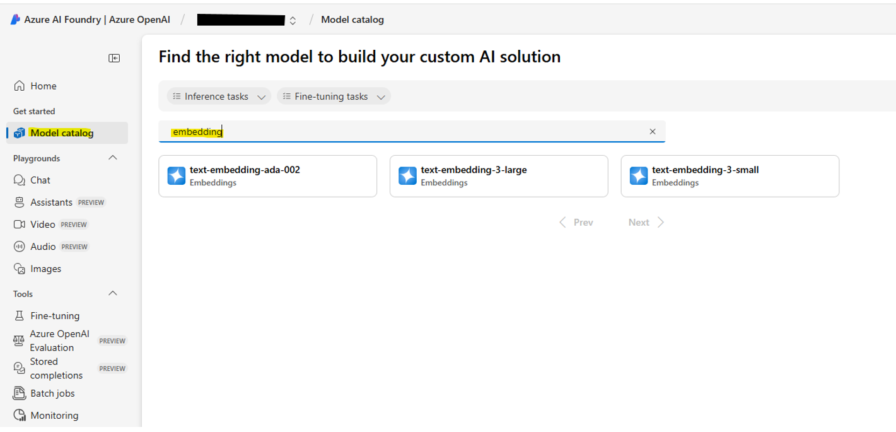Screen dimensions: 896x432
Task: Open the Monitoring page
Action: pos(54,415)
